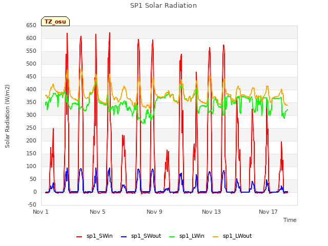Toggle the sp1_LWin legend entry
The image size is (328, 246).
(187, 236)
